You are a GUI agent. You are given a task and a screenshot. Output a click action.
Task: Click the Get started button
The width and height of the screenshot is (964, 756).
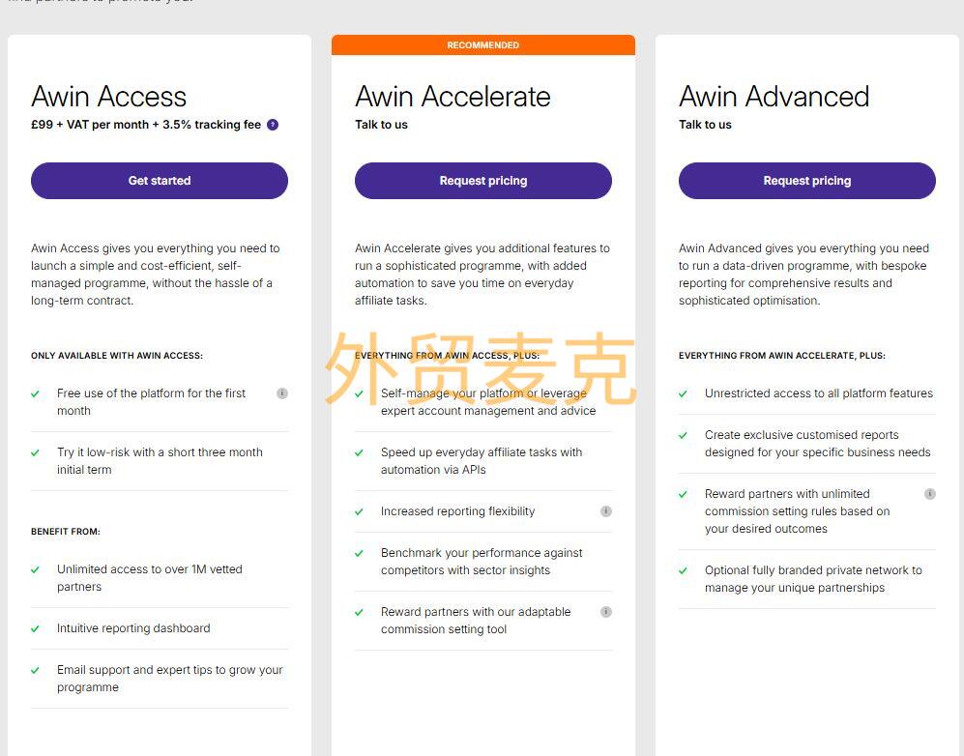160,181
